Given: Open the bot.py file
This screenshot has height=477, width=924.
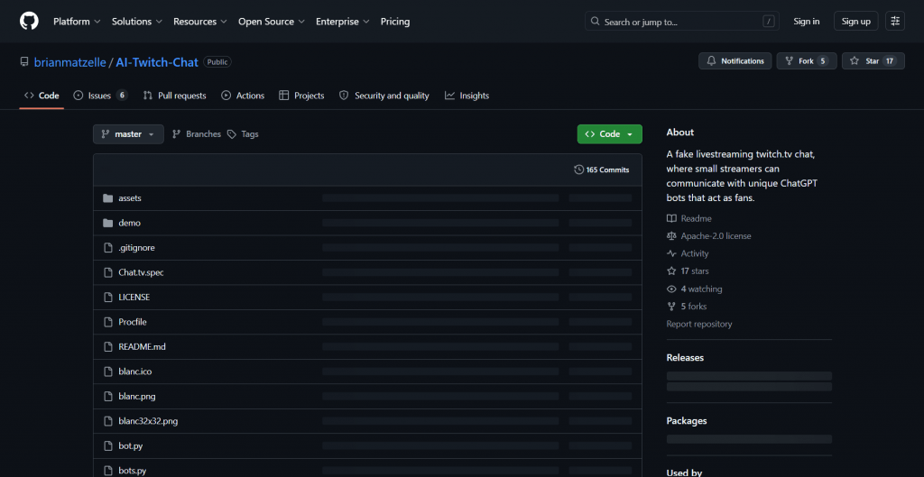Looking at the screenshot, I should click(130, 445).
